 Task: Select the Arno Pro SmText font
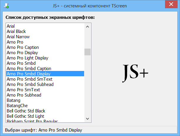(x=45, y=89)
